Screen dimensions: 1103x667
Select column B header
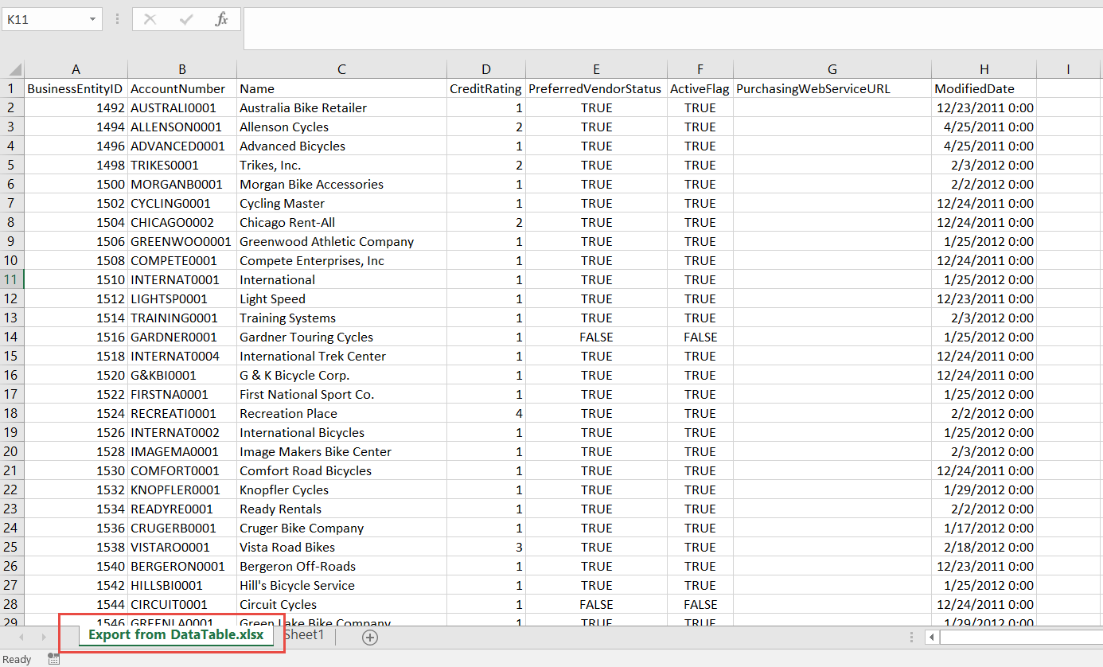[182, 69]
